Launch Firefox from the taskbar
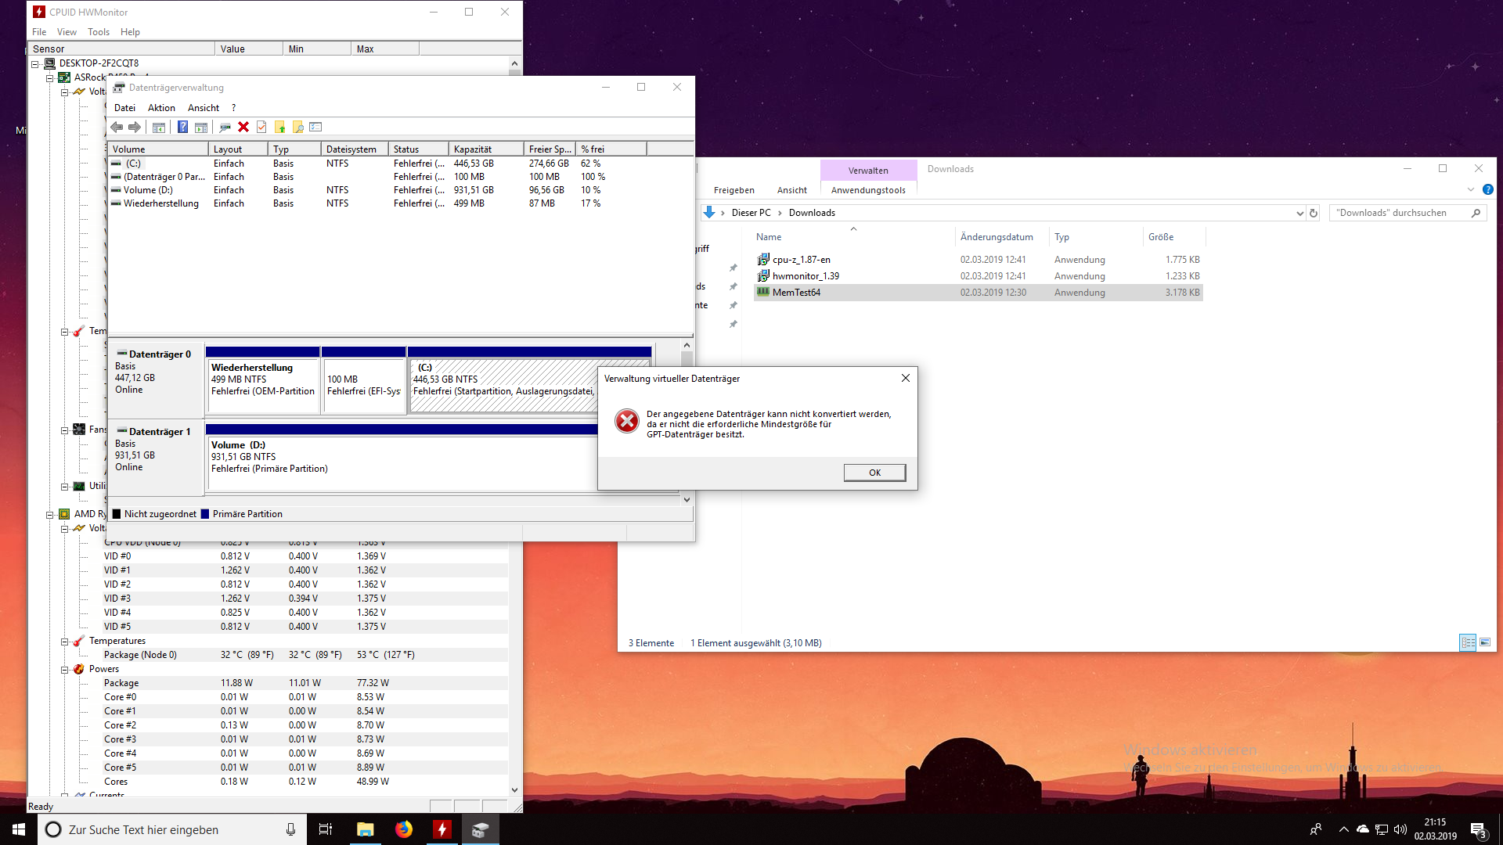Screen dimensions: 1503x845 click(404, 829)
